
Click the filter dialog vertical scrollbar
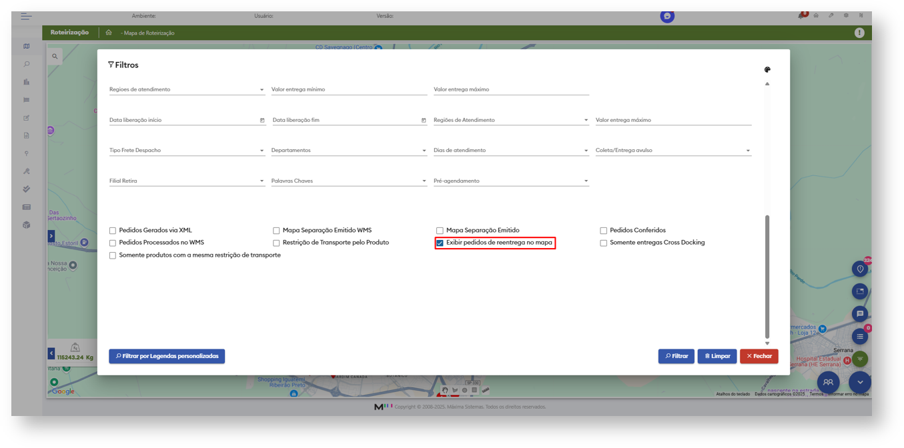[x=767, y=277]
